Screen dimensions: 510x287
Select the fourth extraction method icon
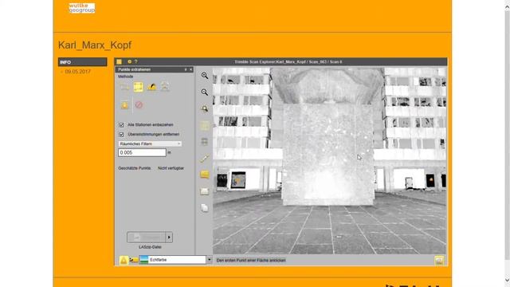click(x=165, y=87)
